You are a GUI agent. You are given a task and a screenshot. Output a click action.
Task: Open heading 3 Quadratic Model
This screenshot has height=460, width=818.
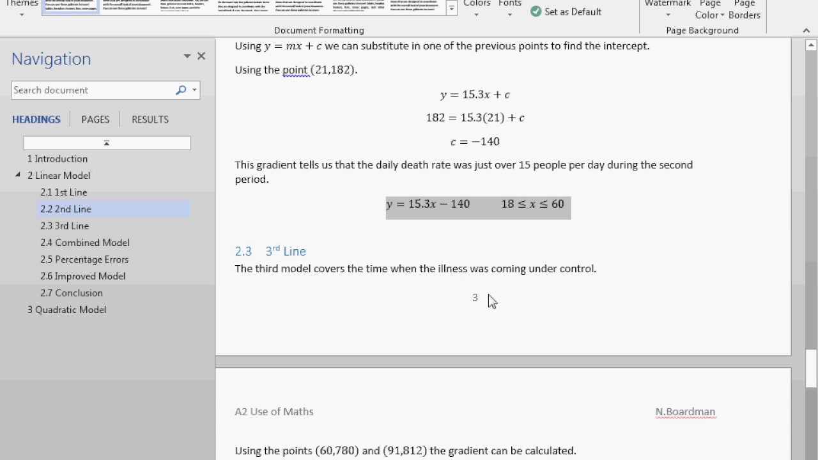point(66,310)
